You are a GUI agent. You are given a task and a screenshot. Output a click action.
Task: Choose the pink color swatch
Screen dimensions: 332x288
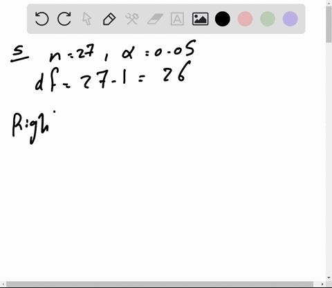(x=245, y=19)
